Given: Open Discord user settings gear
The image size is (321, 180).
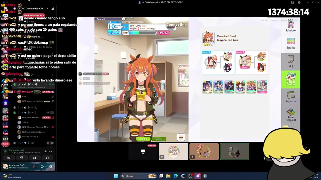Looking at the screenshot, I should [51, 166].
